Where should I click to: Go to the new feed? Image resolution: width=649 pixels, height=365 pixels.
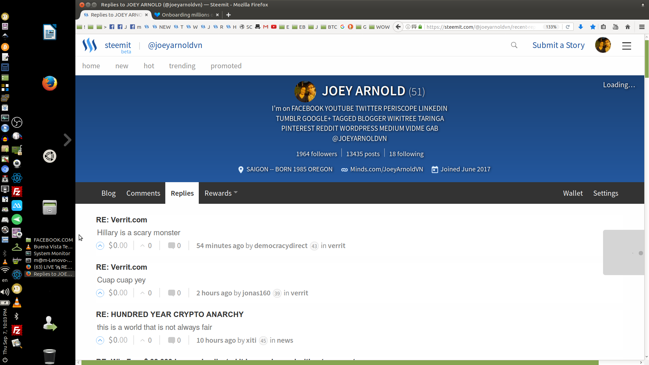[x=122, y=66]
